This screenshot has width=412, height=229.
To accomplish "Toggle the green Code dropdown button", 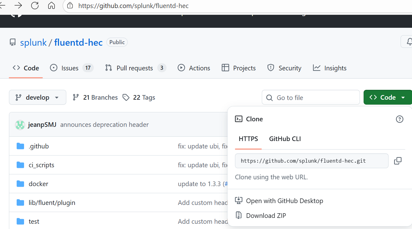I will [388, 98].
